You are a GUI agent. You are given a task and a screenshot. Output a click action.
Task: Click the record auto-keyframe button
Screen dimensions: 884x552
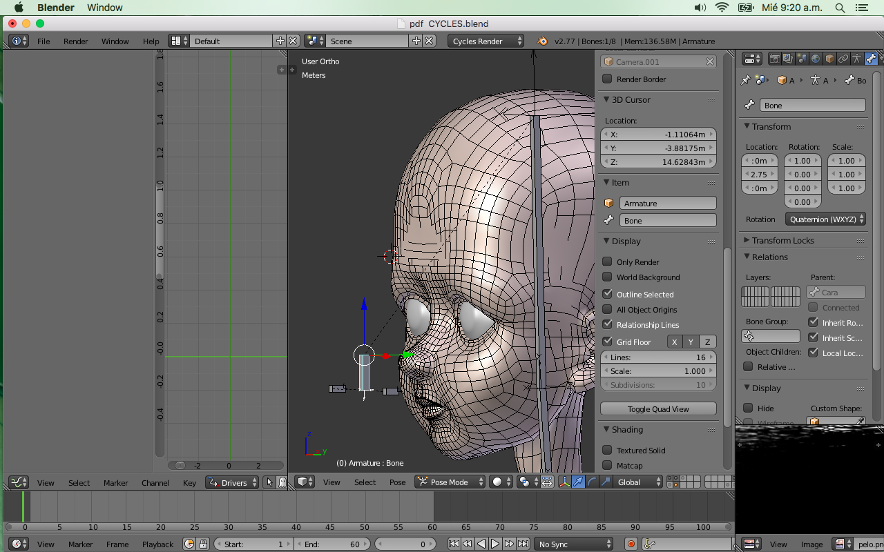pyautogui.click(x=631, y=544)
